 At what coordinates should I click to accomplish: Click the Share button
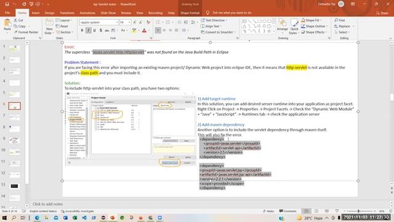pyautogui.click(x=382, y=13)
